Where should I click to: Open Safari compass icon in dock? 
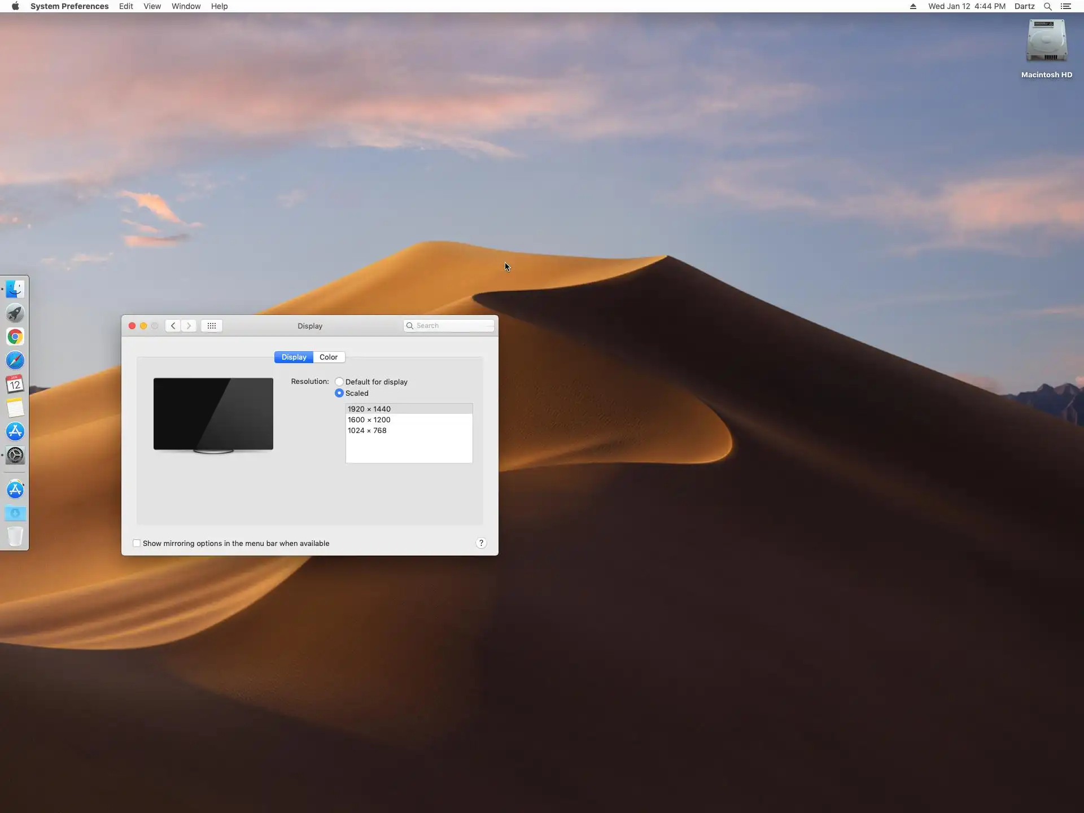pos(15,361)
